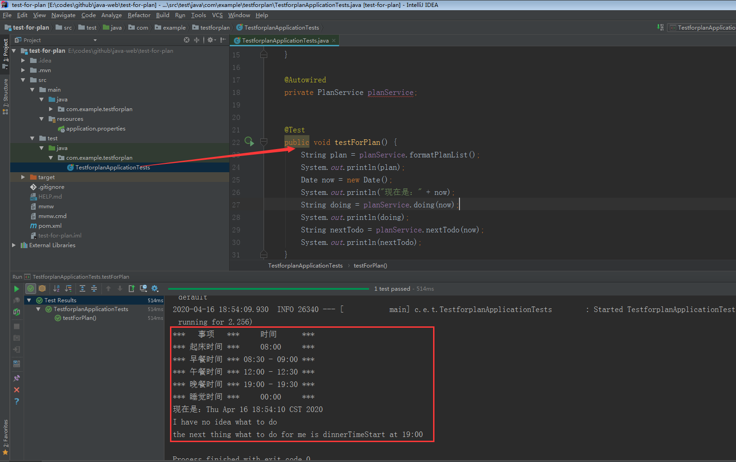Expand all test result nodes
736x462 pixels.
pyautogui.click(x=82, y=289)
